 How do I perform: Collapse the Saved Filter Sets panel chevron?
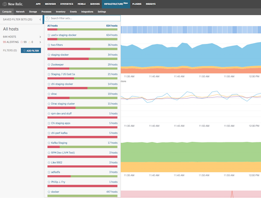[40, 19]
